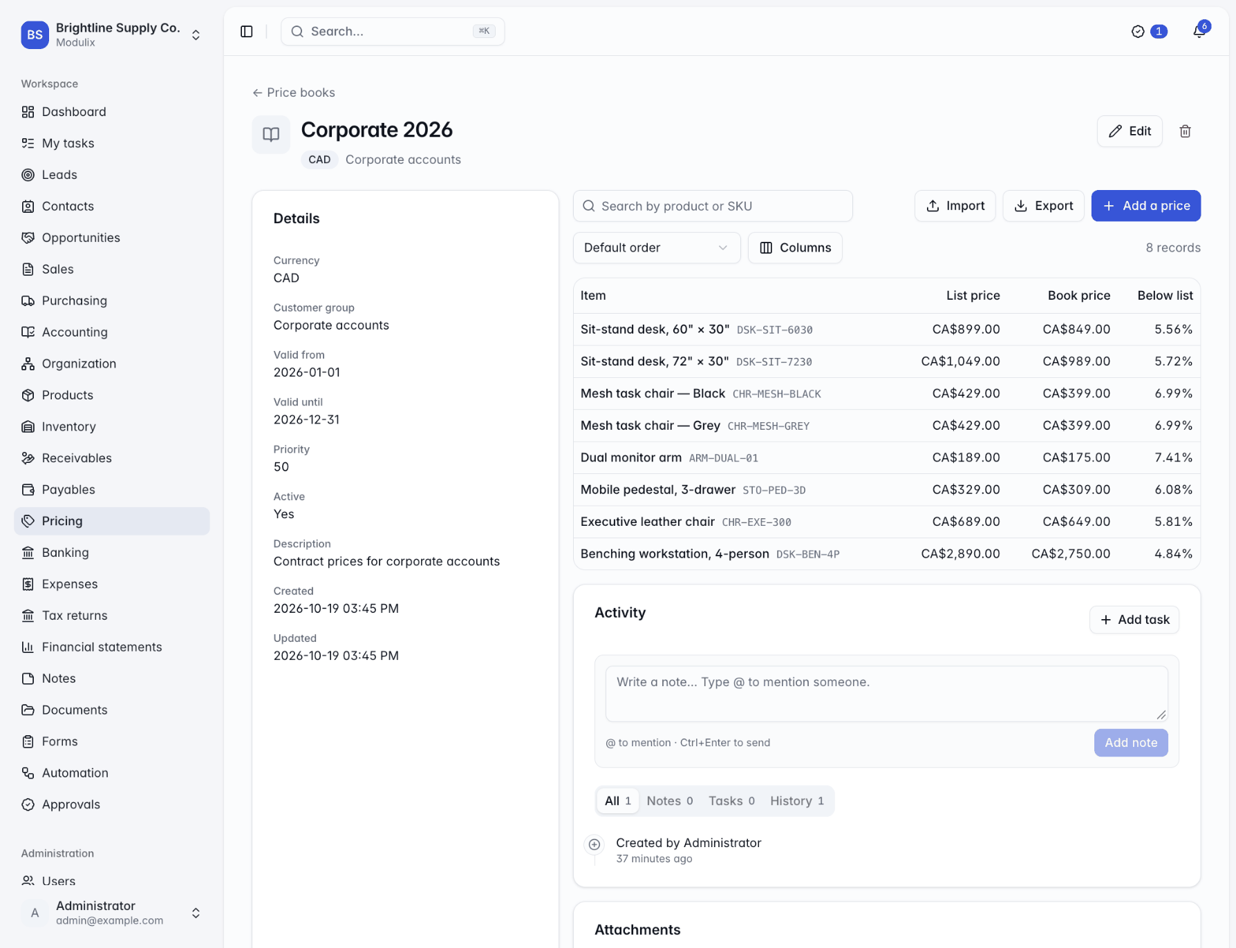Click the sidebar collapse panel icon

247,32
